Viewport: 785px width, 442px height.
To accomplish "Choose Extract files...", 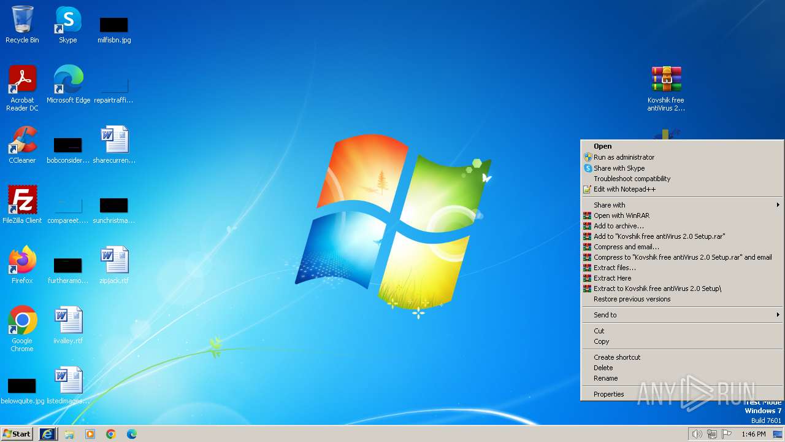I will [682, 268].
